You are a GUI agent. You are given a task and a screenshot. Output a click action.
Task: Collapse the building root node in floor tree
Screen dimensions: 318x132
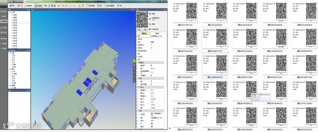click(9, 12)
